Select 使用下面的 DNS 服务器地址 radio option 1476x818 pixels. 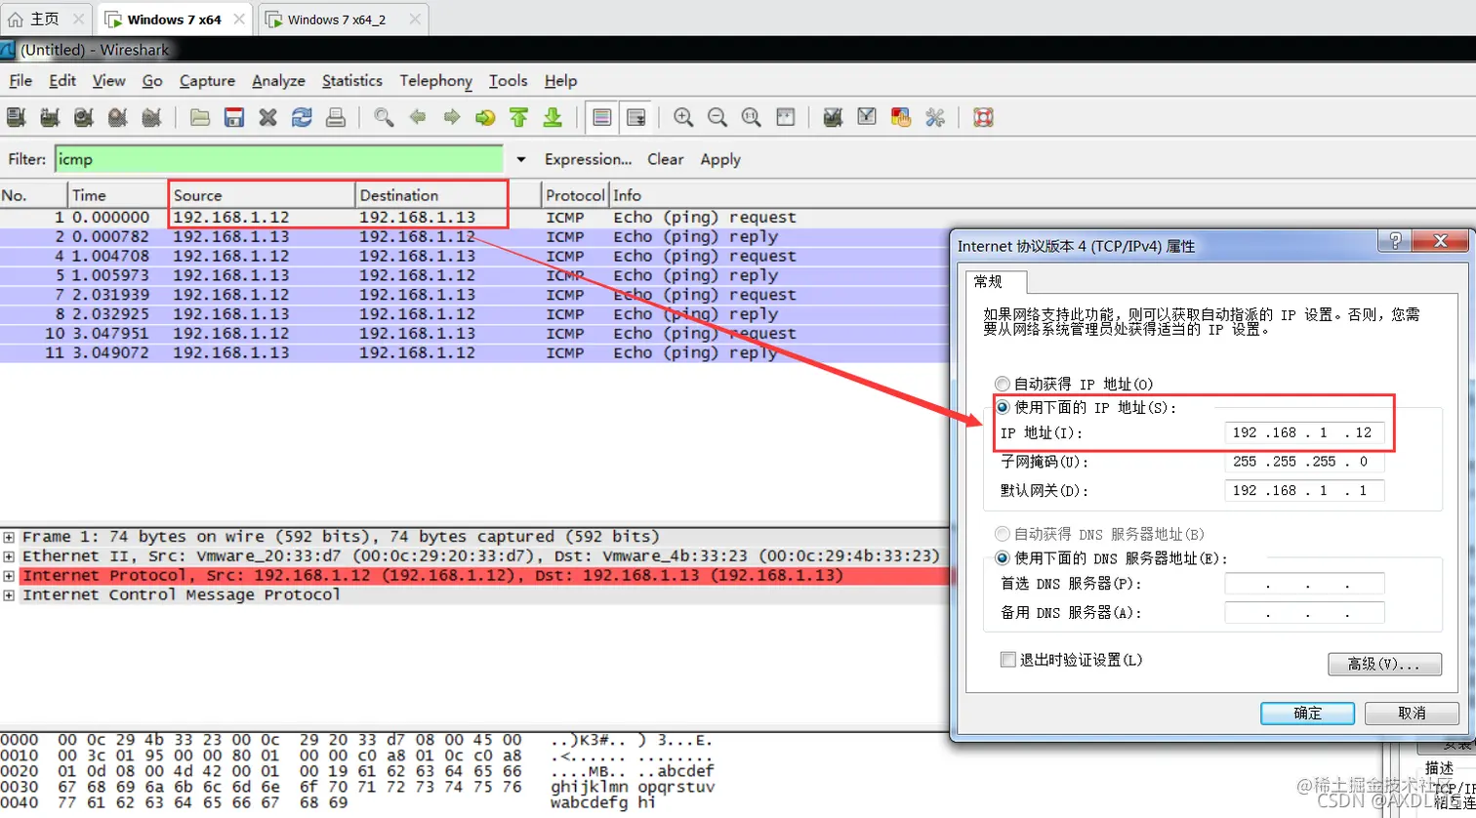pyautogui.click(x=1002, y=558)
